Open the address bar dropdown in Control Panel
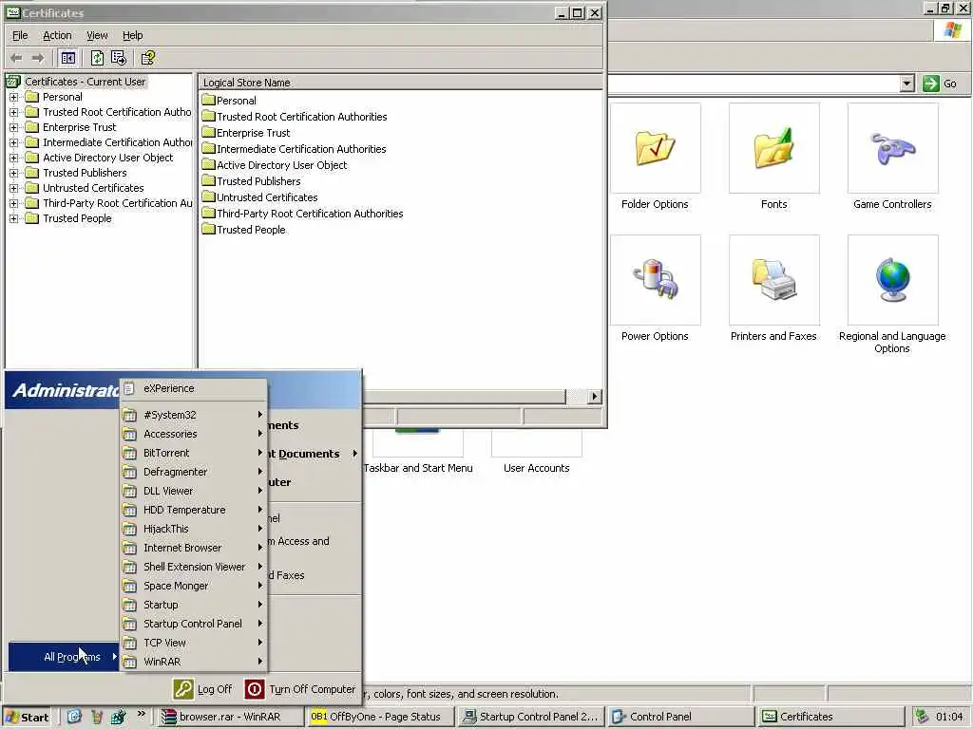The width and height of the screenshot is (973, 729). [906, 84]
